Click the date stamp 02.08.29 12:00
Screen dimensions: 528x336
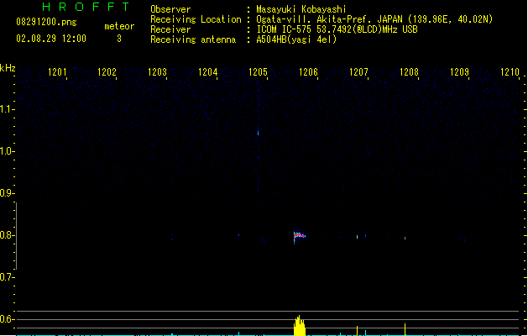51,39
